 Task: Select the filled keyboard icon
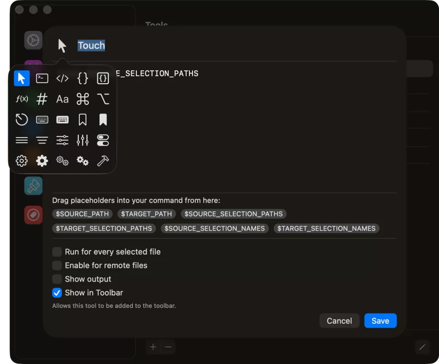pos(62,120)
